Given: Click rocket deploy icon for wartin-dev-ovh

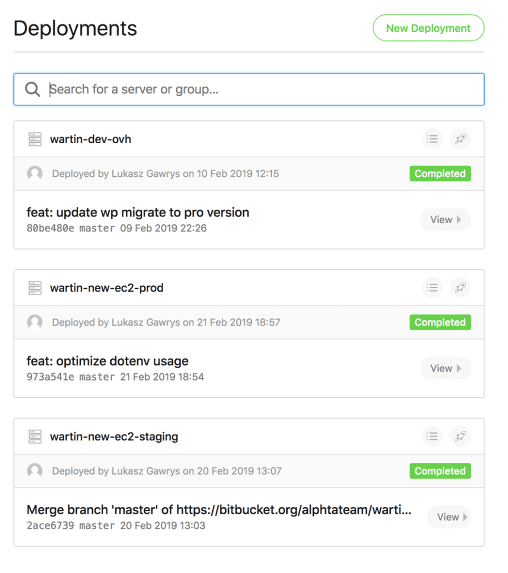Looking at the screenshot, I should pos(460,139).
